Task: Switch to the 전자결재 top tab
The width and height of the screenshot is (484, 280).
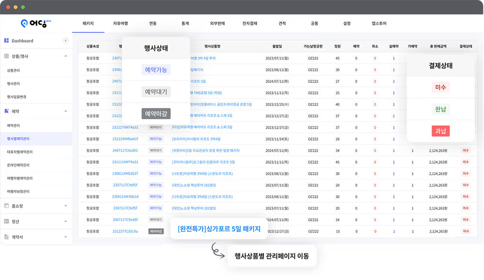Action: point(250,23)
